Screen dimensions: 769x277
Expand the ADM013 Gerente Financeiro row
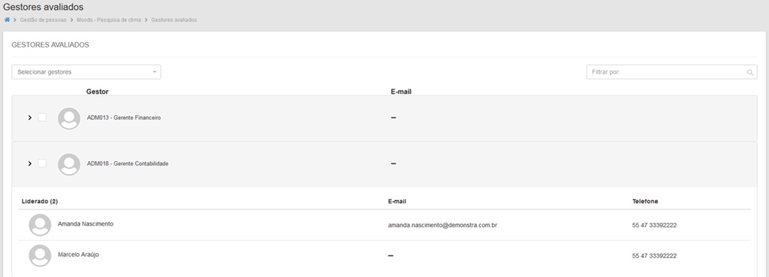click(30, 118)
